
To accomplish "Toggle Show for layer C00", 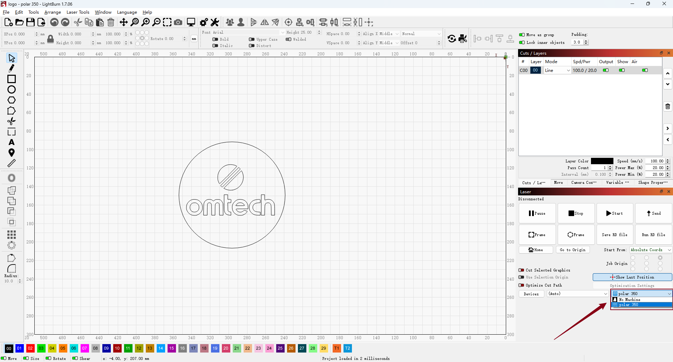I will point(622,70).
